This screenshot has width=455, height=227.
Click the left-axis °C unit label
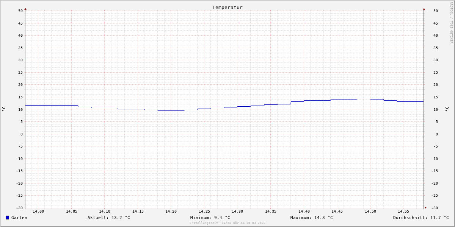4,109
